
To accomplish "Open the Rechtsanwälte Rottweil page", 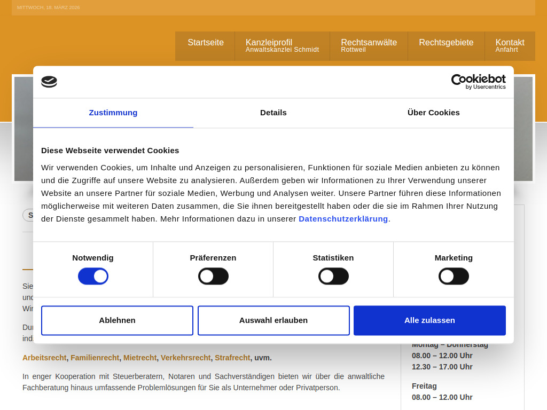I will click(369, 46).
